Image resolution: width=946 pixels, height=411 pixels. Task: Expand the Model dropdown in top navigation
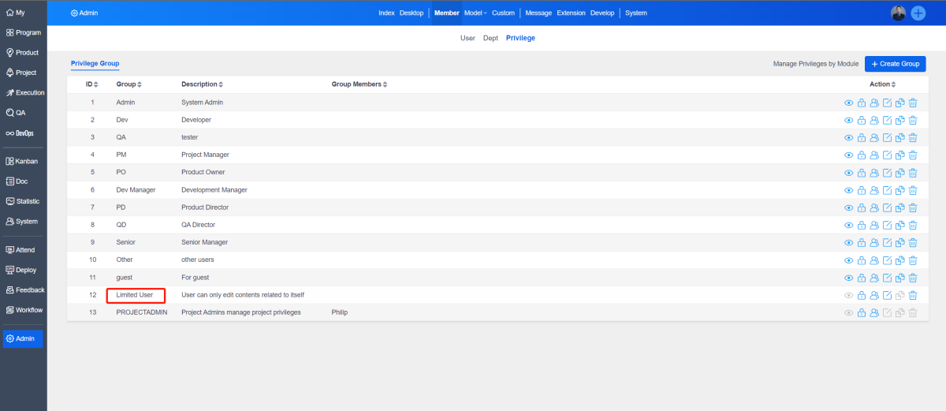(475, 13)
